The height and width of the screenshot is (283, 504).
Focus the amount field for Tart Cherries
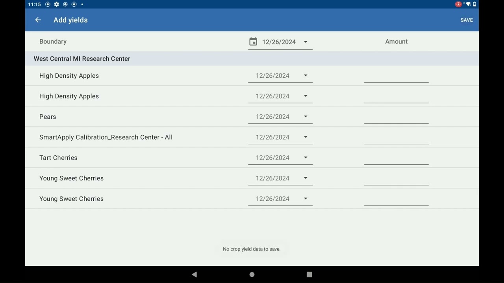(396, 158)
